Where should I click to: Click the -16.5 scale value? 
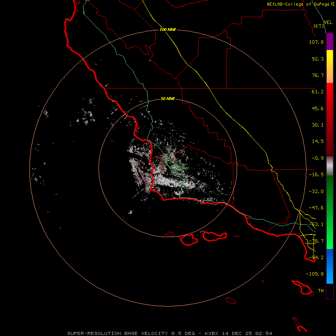pos(316,175)
